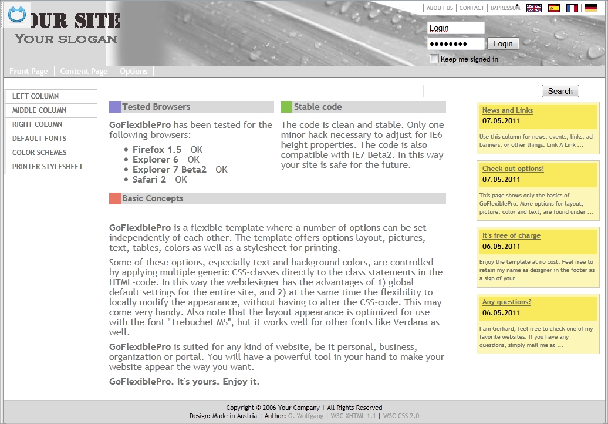Go to the Impressum link
Image resolution: width=608 pixels, height=424 pixels.
pos(505,8)
